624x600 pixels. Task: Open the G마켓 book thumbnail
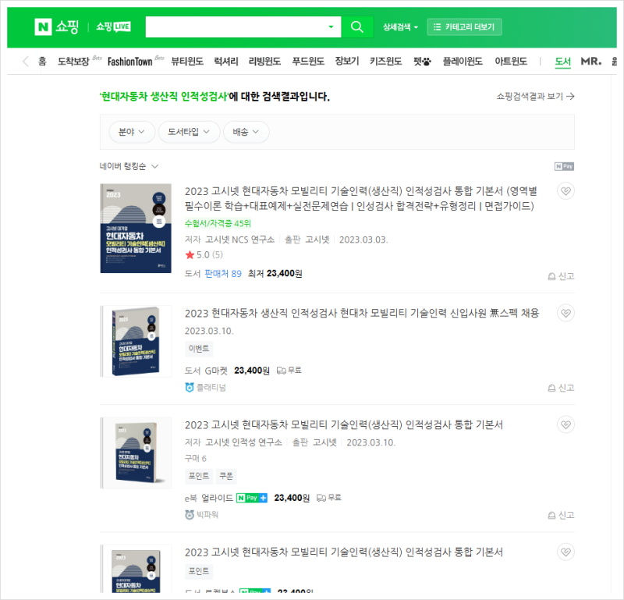tap(136, 341)
